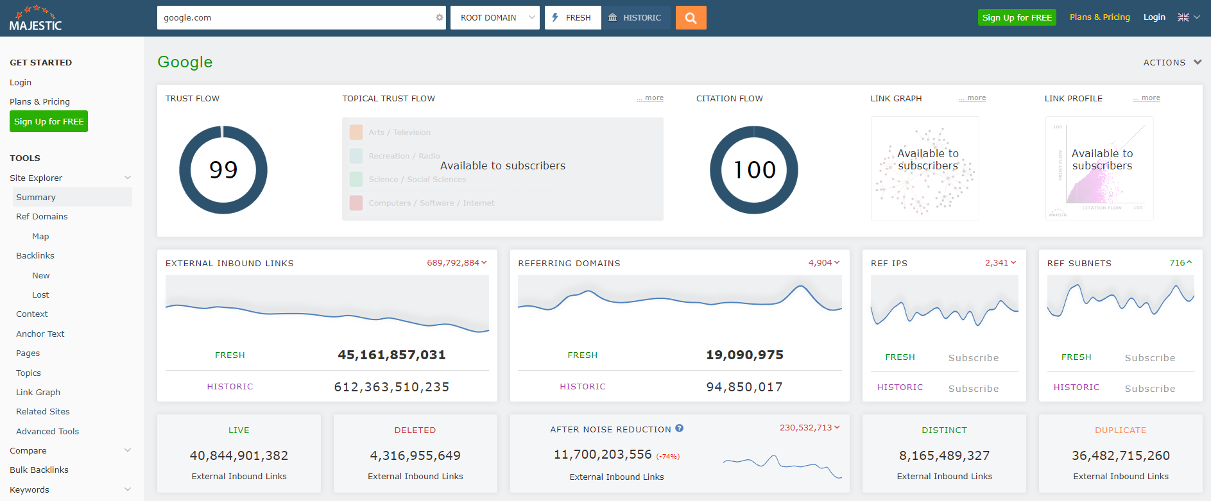Screen dimensions: 1211x501
Task: Click the LIVE count 40,844,901,382
Action: [x=239, y=455]
